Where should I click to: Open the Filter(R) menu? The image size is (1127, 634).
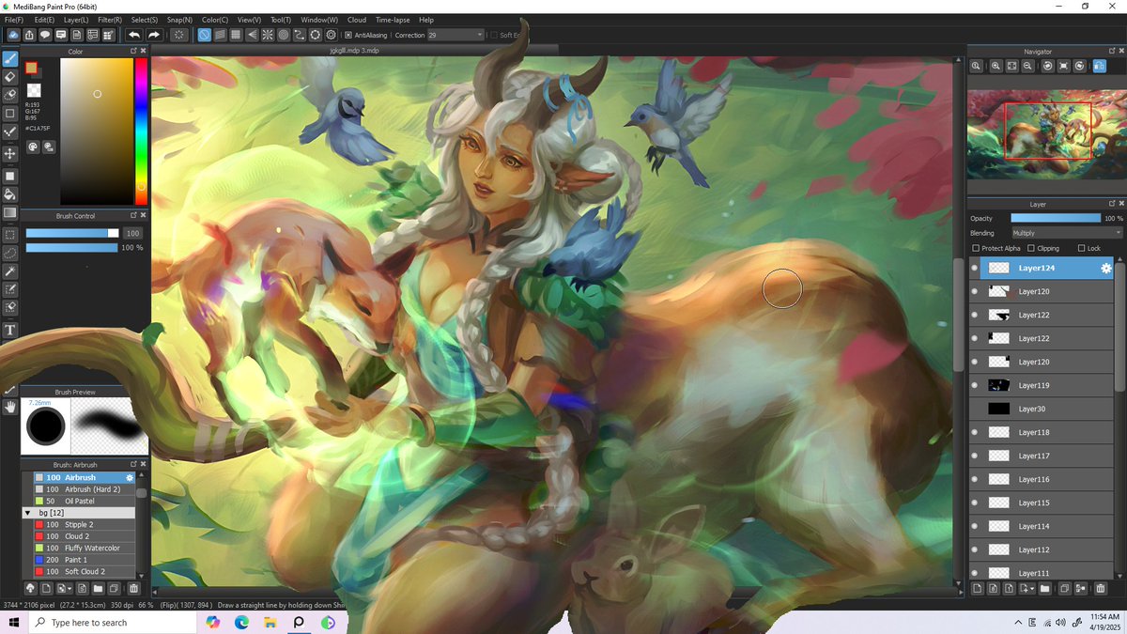[x=110, y=20]
